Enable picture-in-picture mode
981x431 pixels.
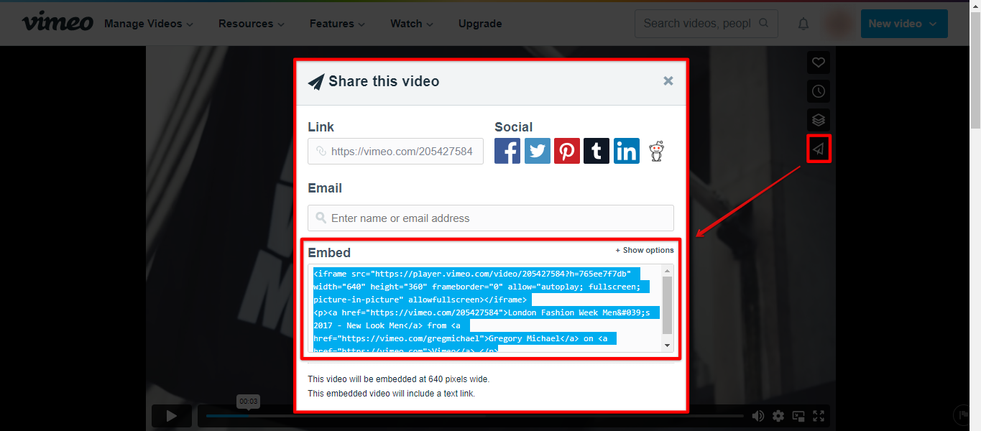pos(798,416)
